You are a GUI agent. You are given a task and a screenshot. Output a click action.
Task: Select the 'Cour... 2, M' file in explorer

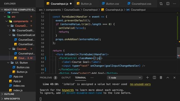point(18,58)
